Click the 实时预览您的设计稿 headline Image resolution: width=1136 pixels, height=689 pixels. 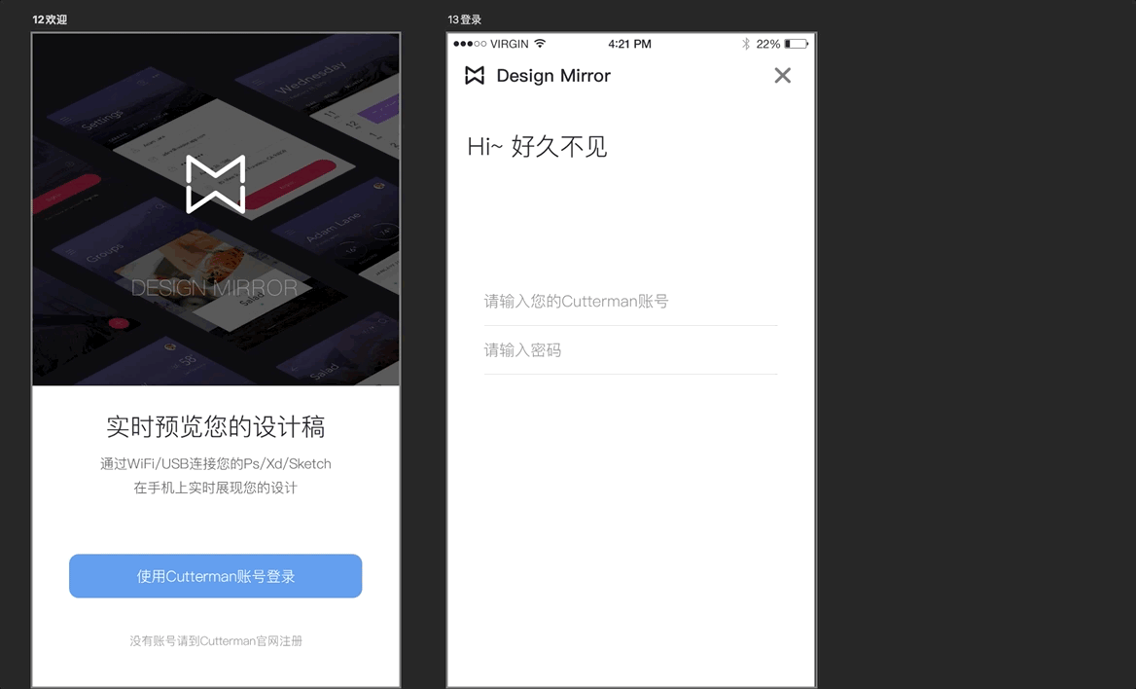[x=216, y=426]
